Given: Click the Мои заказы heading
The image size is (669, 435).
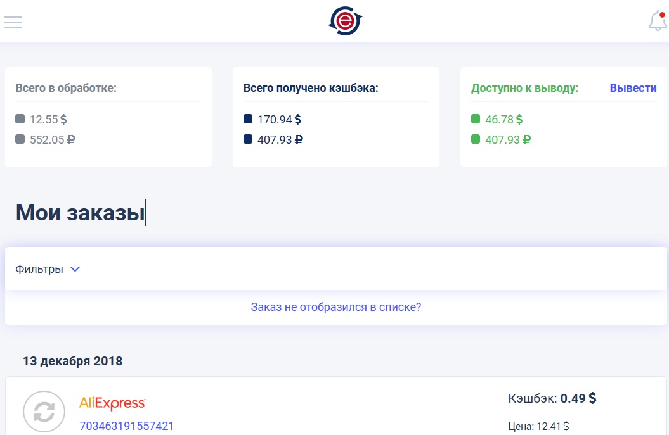Looking at the screenshot, I should (80, 213).
